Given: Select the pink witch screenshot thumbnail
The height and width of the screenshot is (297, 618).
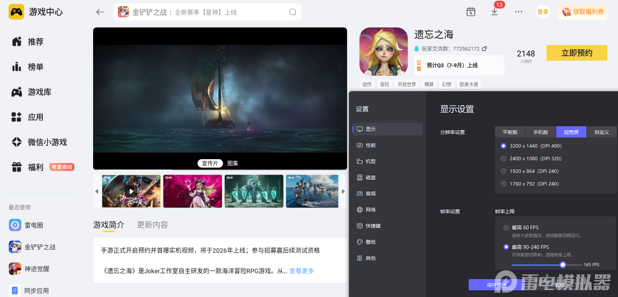Looking at the screenshot, I should tap(193, 191).
